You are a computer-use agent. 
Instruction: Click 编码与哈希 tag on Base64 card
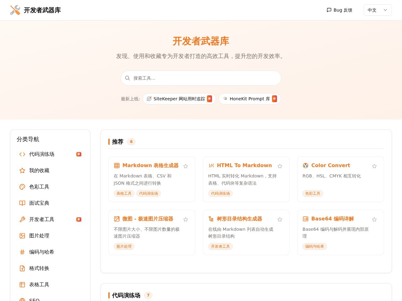tap(315, 246)
